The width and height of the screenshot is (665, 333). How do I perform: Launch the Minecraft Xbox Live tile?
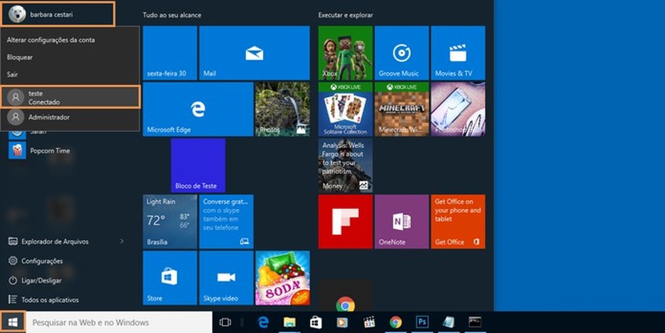[x=401, y=109]
